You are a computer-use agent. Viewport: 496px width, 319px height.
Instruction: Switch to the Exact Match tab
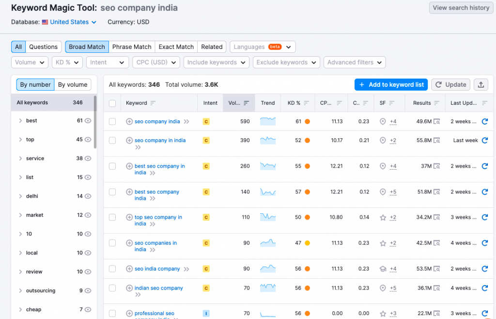[x=176, y=47]
